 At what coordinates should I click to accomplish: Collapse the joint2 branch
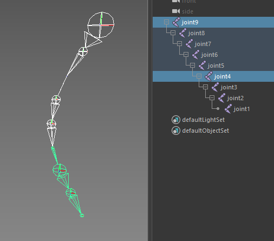pyautogui.click(x=212, y=98)
